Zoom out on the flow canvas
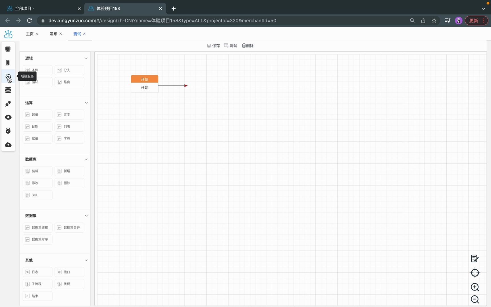The image size is (491, 307). (x=475, y=299)
